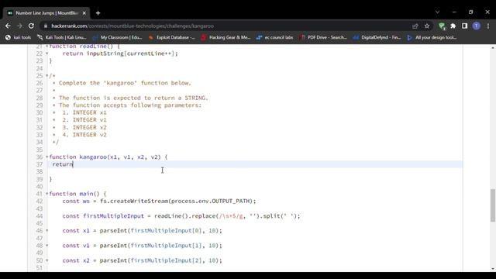Click 'const firstMultipleInput' line
The height and width of the screenshot is (279, 496).
(x=181, y=216)
